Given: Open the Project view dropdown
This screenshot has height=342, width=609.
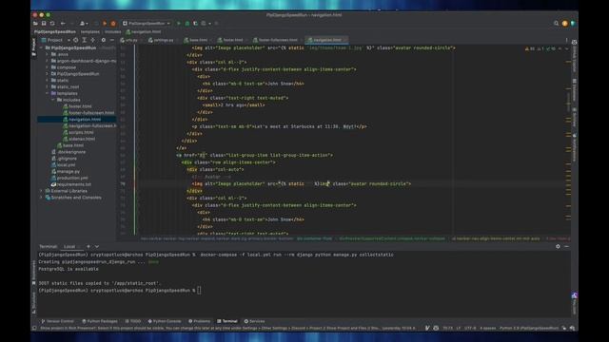Looking at the screenshot, I should (56, 40).
